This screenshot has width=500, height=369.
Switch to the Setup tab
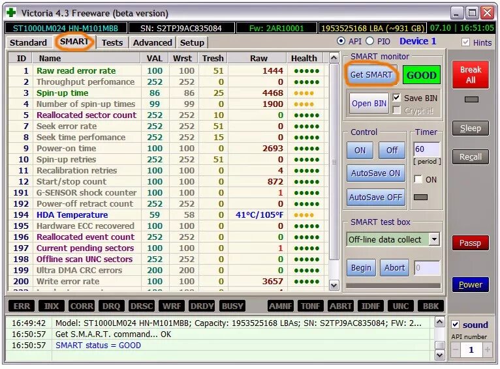(192, 42)
